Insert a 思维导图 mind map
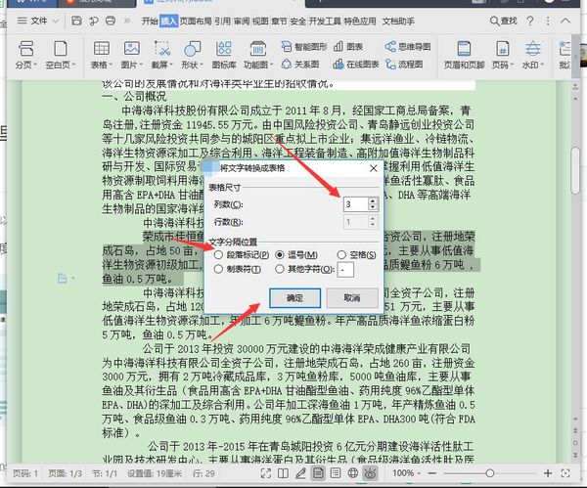This screenshot has width=587, height=488. click(407, 47)
